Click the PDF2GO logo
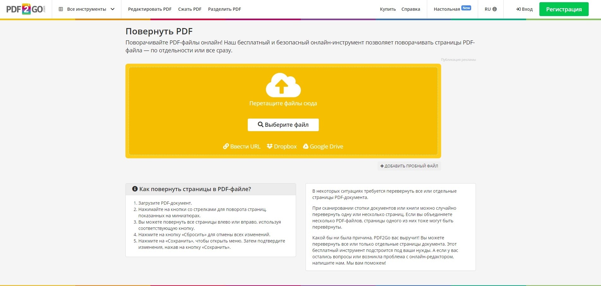The image size is (601, 286). pyautogui.click(x=26, y=9)
